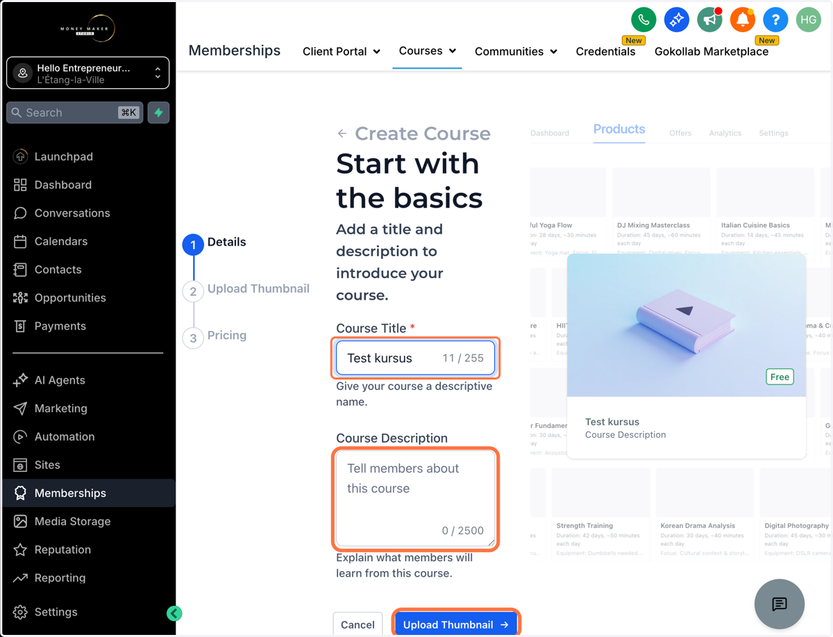Go back using arrow beside Create Course
Screen dimensions: 833x637
click(342, 133)
